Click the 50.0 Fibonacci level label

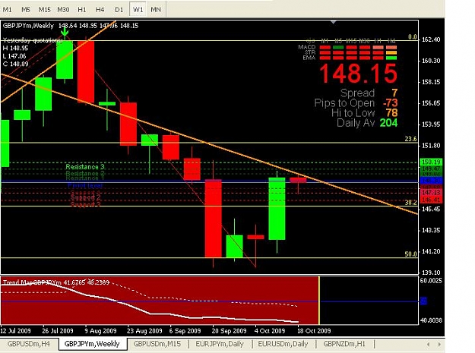410,254
